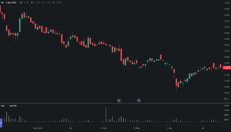Select the 7 Jan 2025 date label

pos(37,128)
